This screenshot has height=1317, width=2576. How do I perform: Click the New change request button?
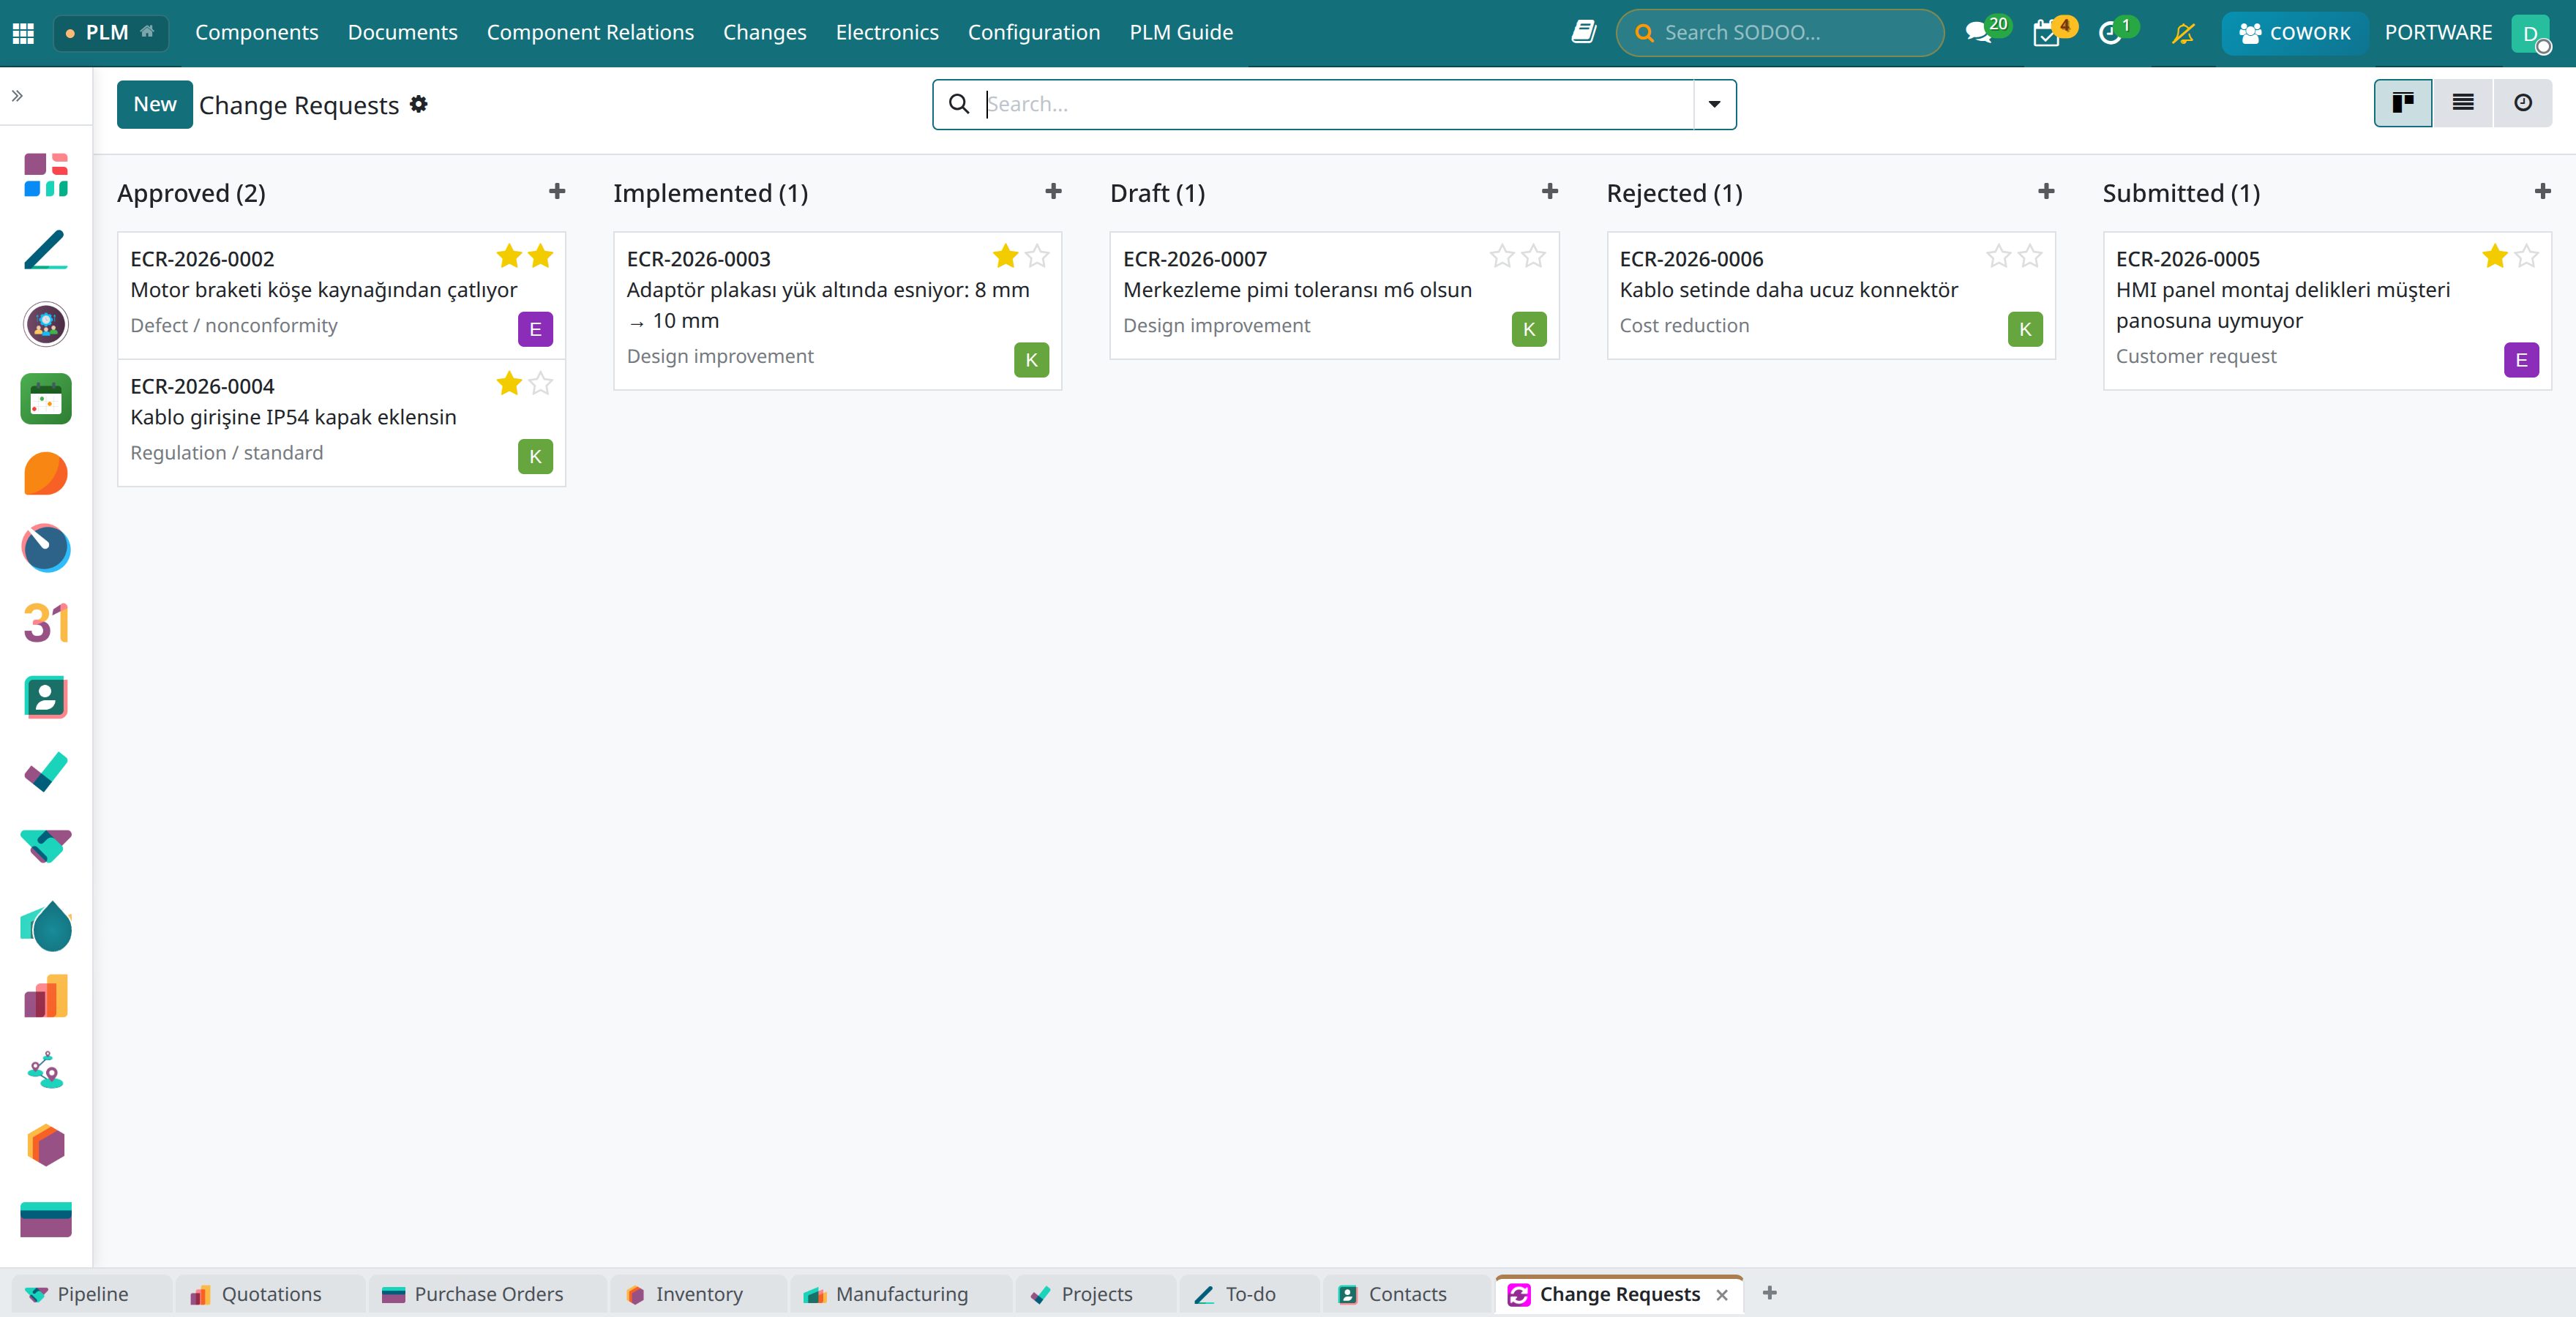tap(154, 104)
